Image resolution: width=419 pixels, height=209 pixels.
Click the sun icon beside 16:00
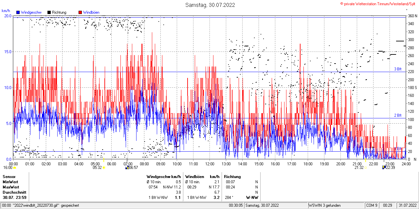[x=15, y=168]
